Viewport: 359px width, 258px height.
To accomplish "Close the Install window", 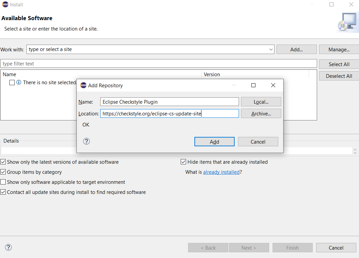I will point(351,4).
